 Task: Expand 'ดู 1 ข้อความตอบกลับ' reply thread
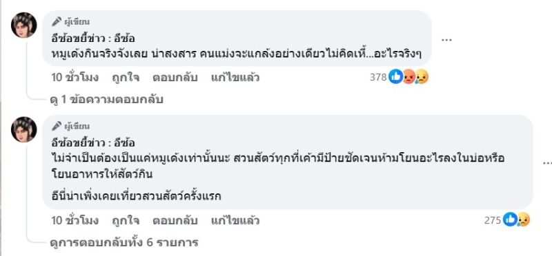[x=107, y=100]
